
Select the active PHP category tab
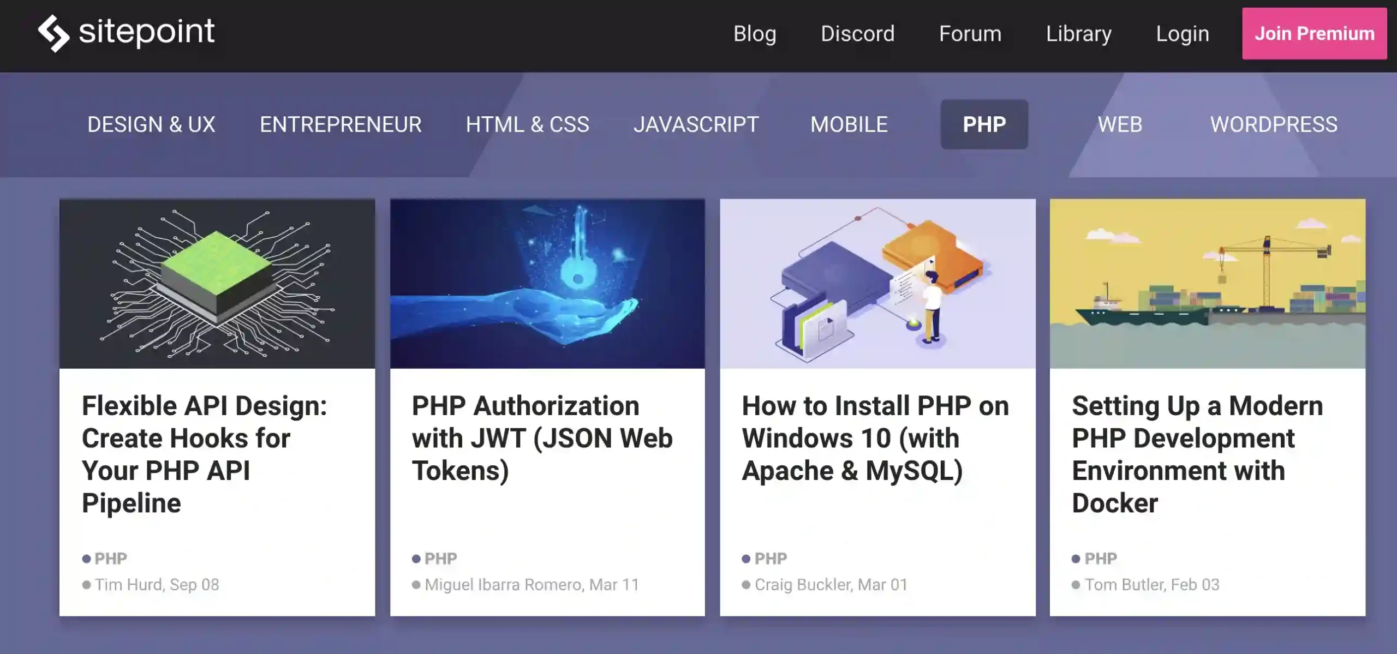point(984,124)
